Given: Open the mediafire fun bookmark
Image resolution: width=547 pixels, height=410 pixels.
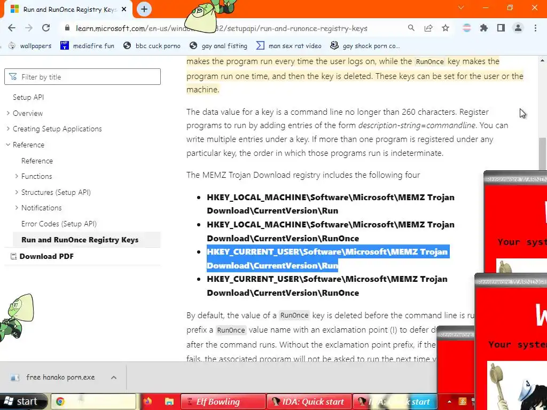Looking at the screenshot, I should point(87,46).
